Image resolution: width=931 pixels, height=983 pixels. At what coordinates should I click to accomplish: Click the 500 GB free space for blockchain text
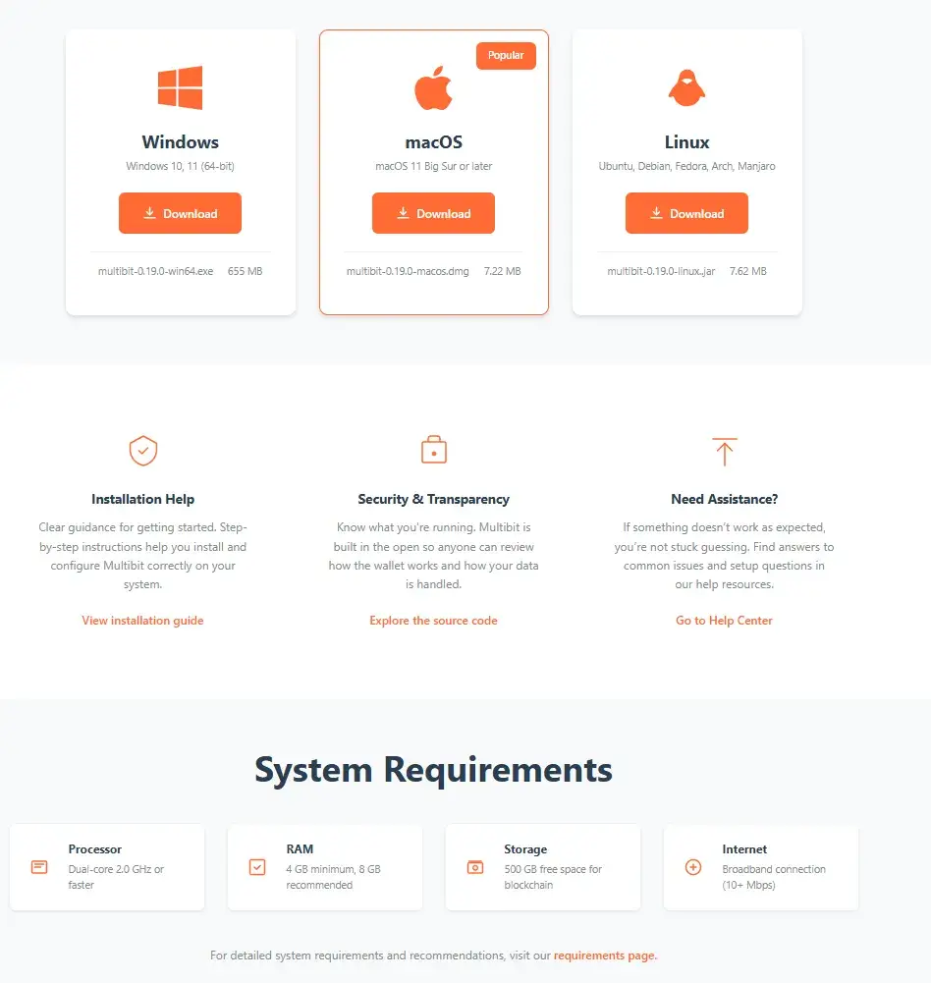pyautogui.click(x=553, y=877)
